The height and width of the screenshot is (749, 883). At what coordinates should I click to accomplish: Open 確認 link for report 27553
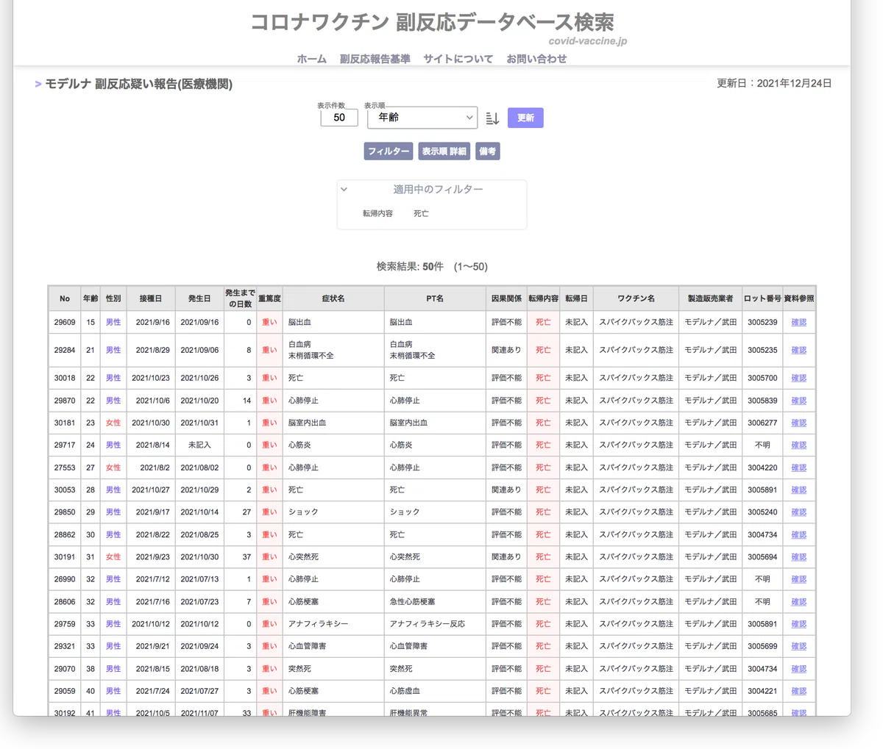point(798,467)
